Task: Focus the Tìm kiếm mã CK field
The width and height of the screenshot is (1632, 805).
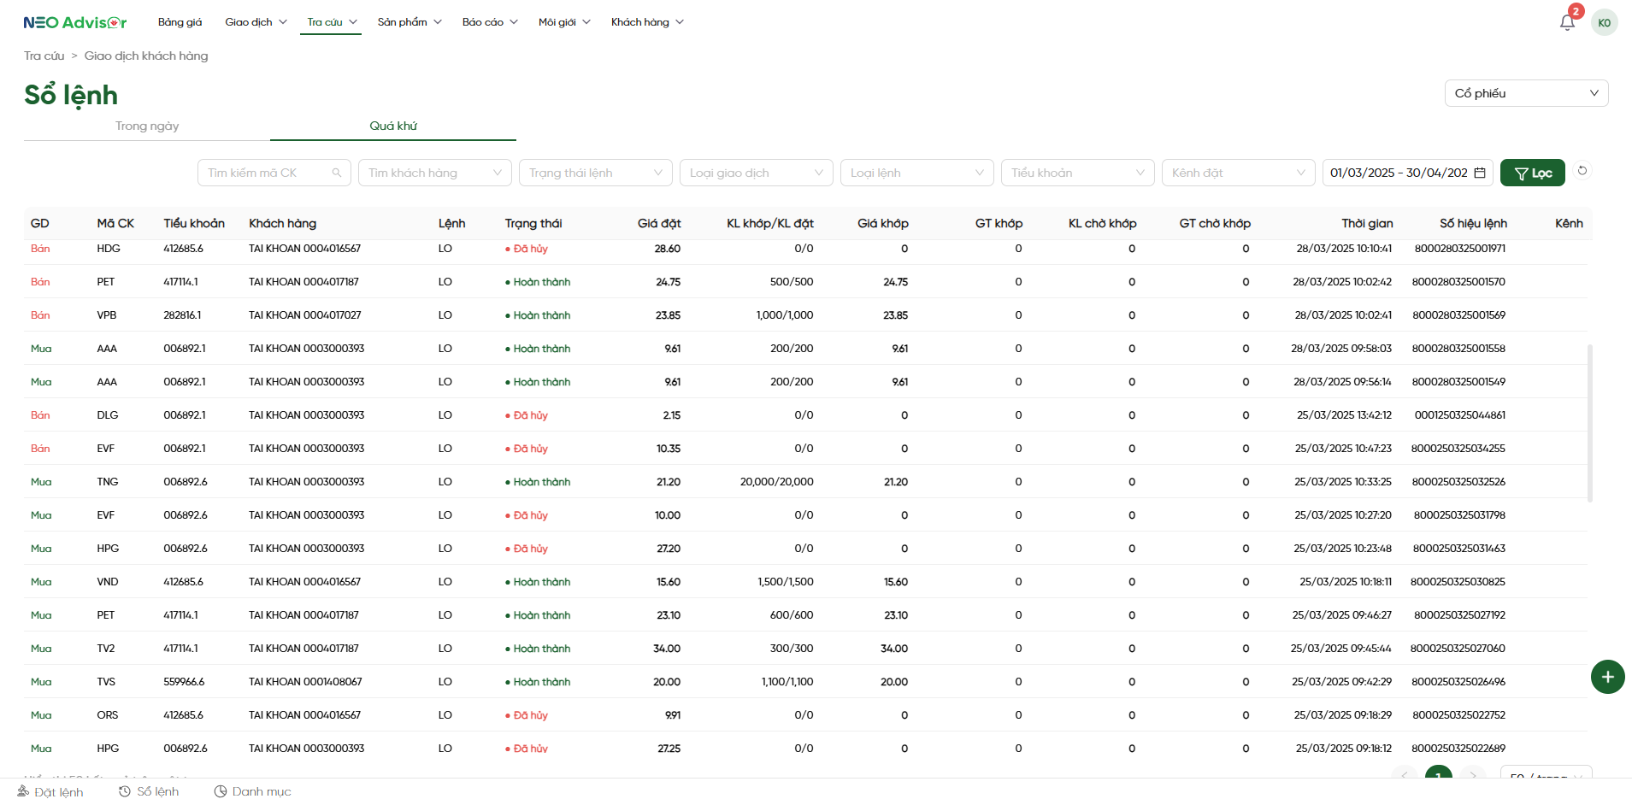Action: pos(265,173)
